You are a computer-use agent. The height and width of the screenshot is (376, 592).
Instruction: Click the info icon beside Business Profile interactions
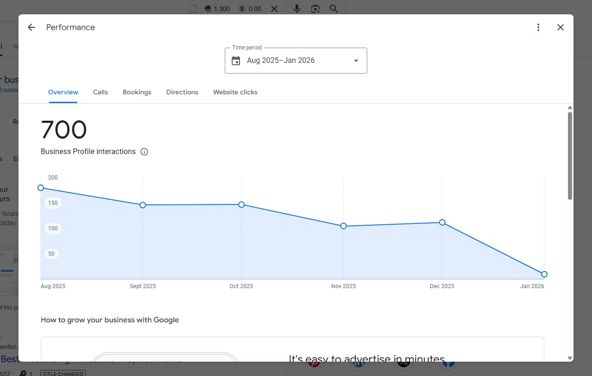click(144, 152)
